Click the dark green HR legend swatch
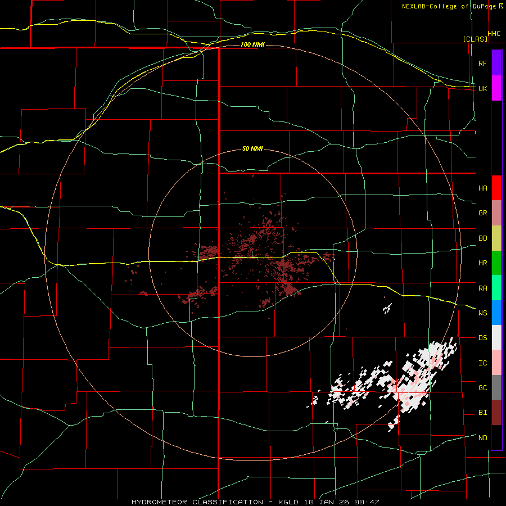Image resolution: width=506 pixels, height=506 pixels. [496, 263]
